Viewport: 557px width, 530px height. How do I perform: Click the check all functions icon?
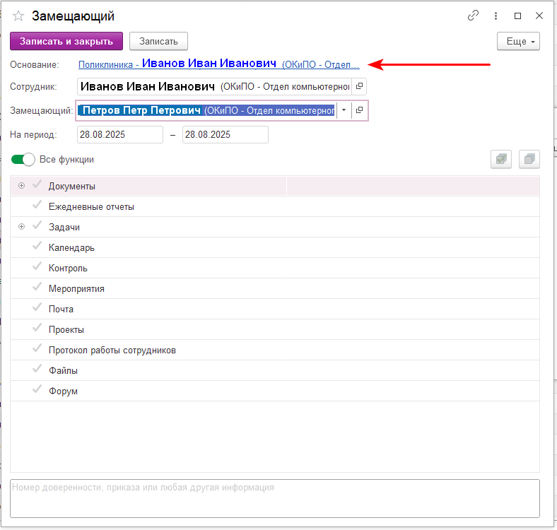coord(501,160)
